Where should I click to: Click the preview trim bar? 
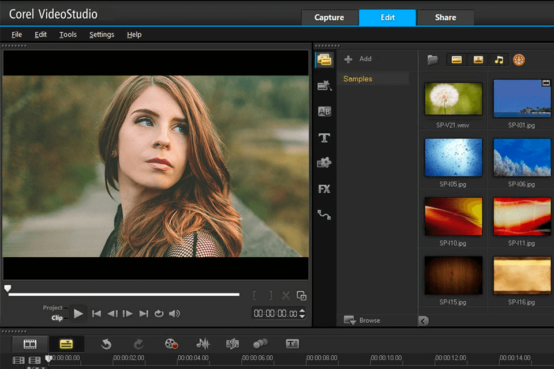point(124,294)
